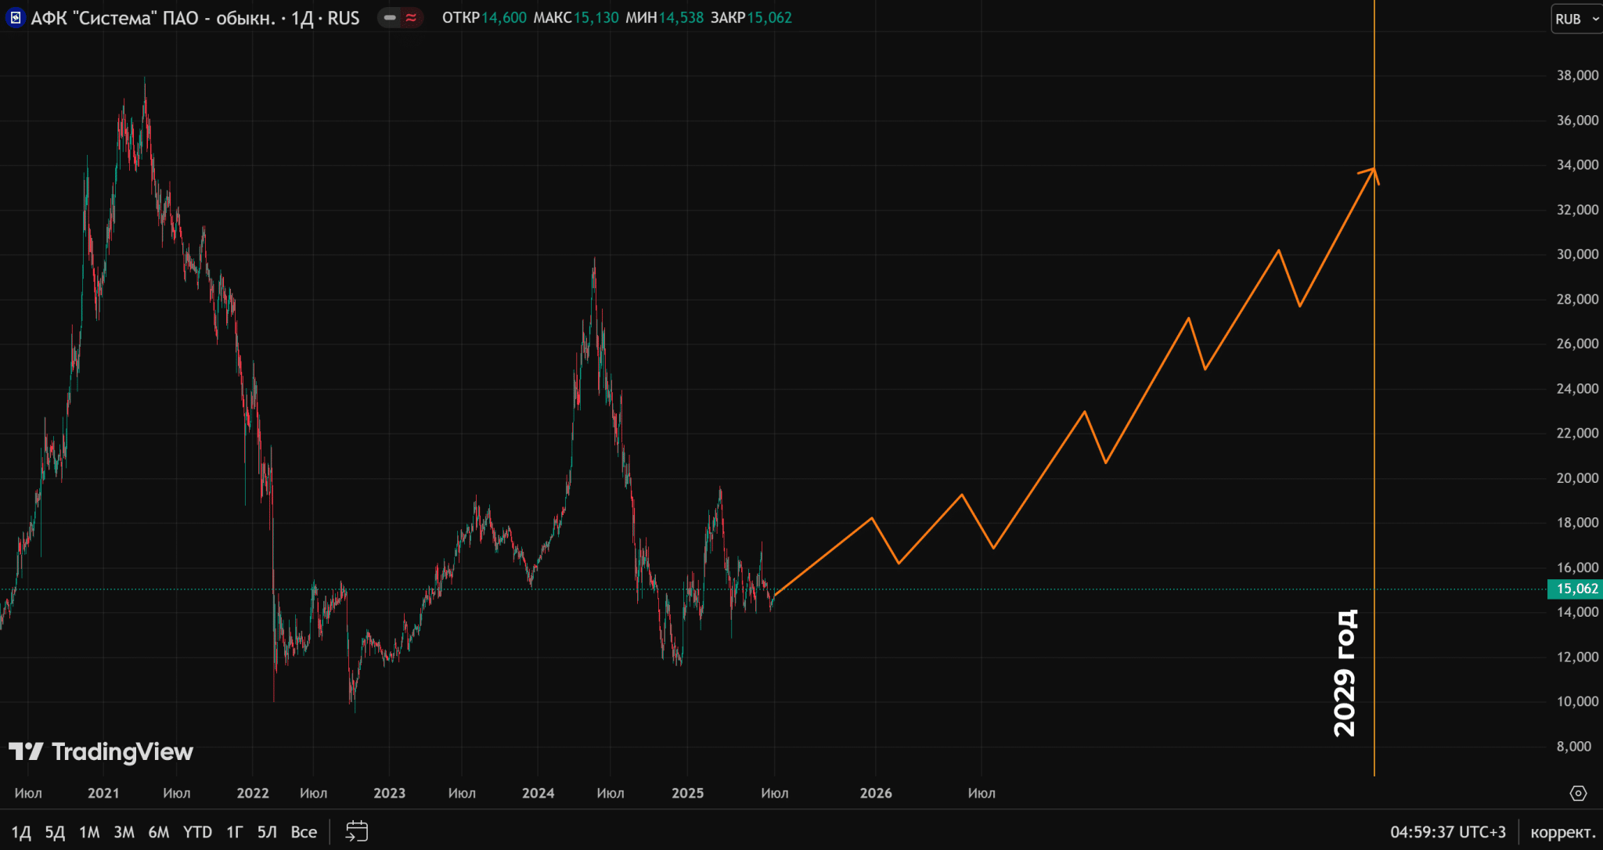Toggle the коррект. adjustment setting
1603x850 pixels.
pyautogui.click(x=1562, y=832)
